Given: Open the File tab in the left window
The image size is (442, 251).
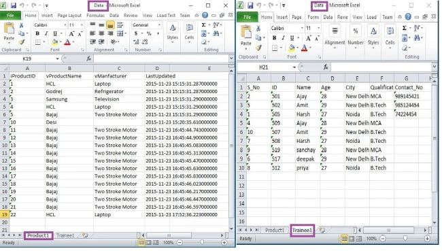Looking at the screenshot, I should (x=10, y=15).
